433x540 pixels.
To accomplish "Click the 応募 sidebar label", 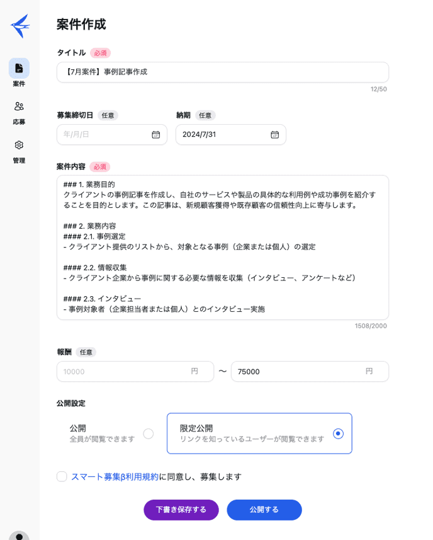I will [19, 122].
